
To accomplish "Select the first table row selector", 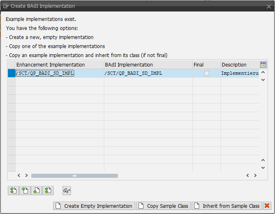I will (x=11, y=73).
